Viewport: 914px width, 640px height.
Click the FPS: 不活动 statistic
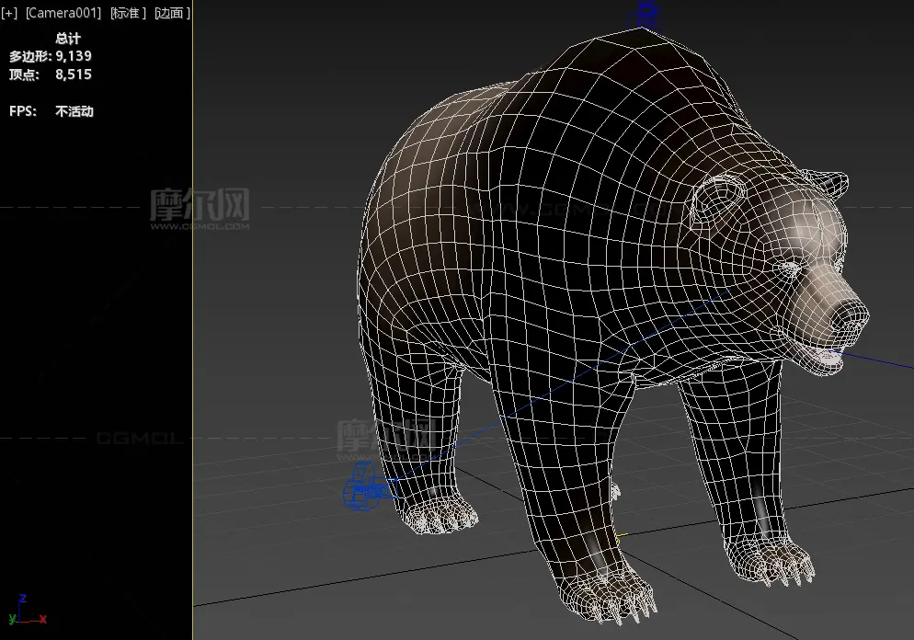pyautogui.click(x=51, y=111)
